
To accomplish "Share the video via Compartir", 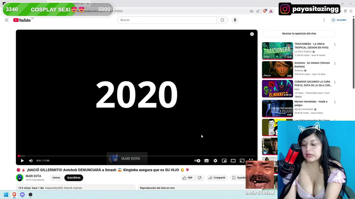I will (x=217, y=178).
